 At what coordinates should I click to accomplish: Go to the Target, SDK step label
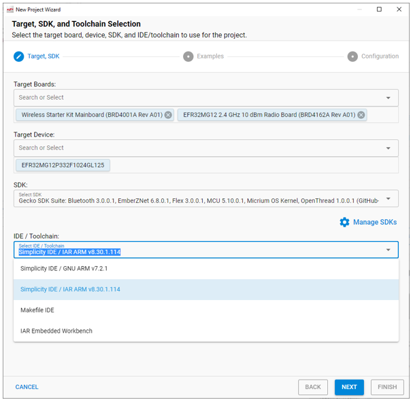[44, 56]
